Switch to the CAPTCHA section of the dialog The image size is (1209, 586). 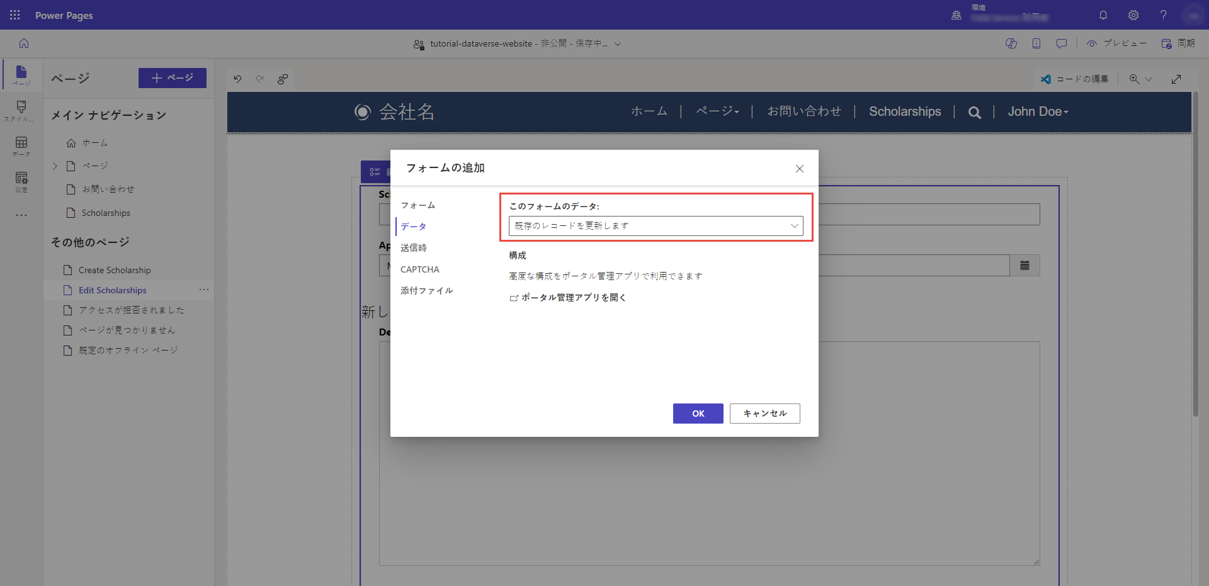[420, 269]
